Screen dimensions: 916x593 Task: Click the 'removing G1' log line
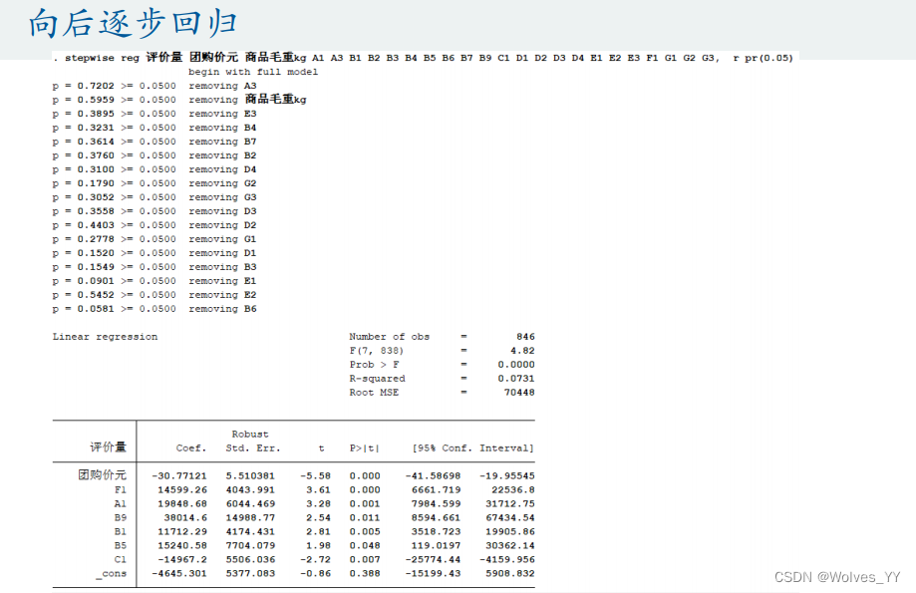(154, 239)
